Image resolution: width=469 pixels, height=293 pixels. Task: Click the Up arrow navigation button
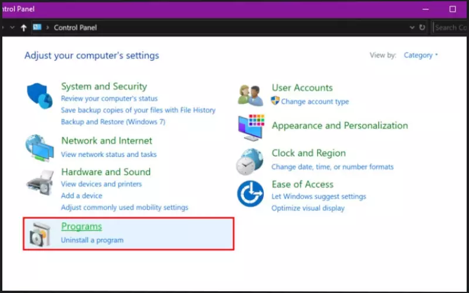[23, 28]
